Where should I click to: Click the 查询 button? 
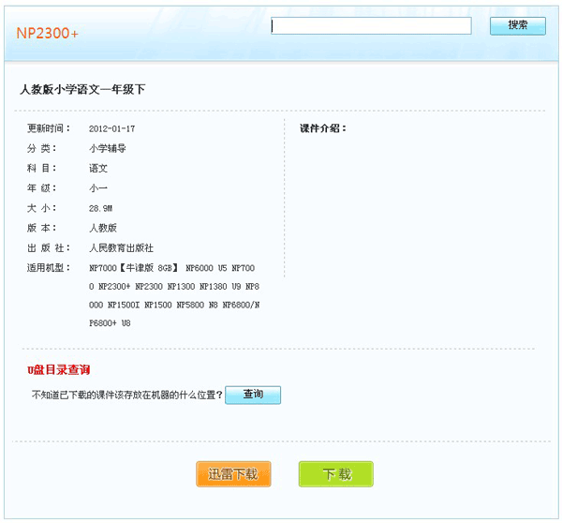pos(253,396)
